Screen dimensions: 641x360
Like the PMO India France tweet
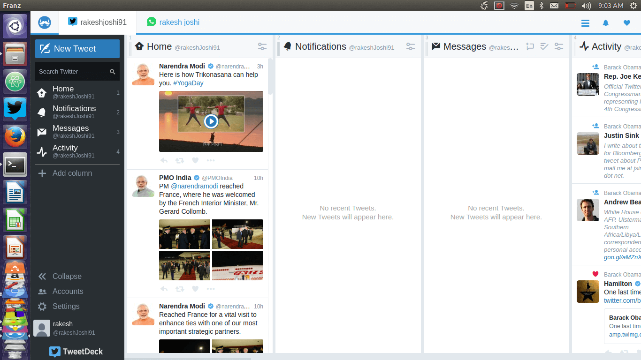(195, 289)
